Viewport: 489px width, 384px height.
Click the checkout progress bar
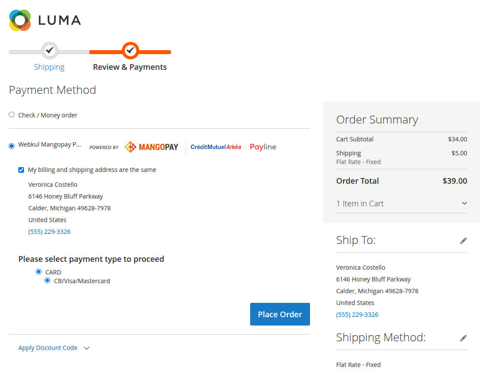pos(87,51)
